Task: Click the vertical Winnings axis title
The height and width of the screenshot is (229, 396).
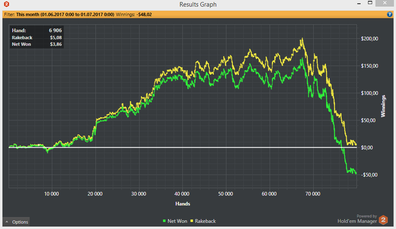Action: tap(383, 106)
